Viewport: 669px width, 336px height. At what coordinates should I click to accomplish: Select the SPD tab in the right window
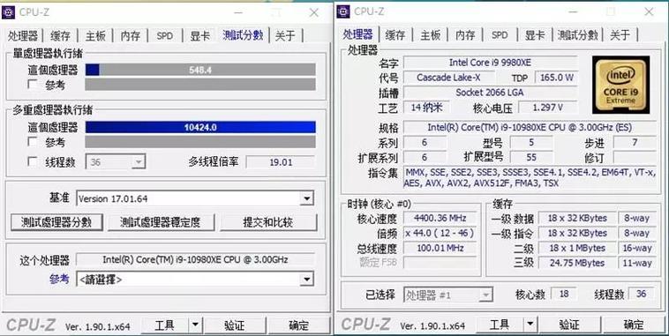click(500, 35)
